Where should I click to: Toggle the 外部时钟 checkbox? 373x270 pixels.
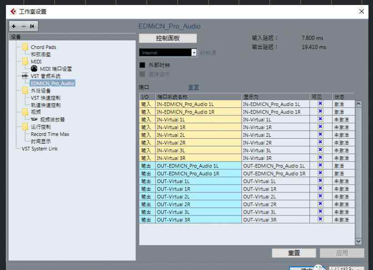click(x=142, y=65)
